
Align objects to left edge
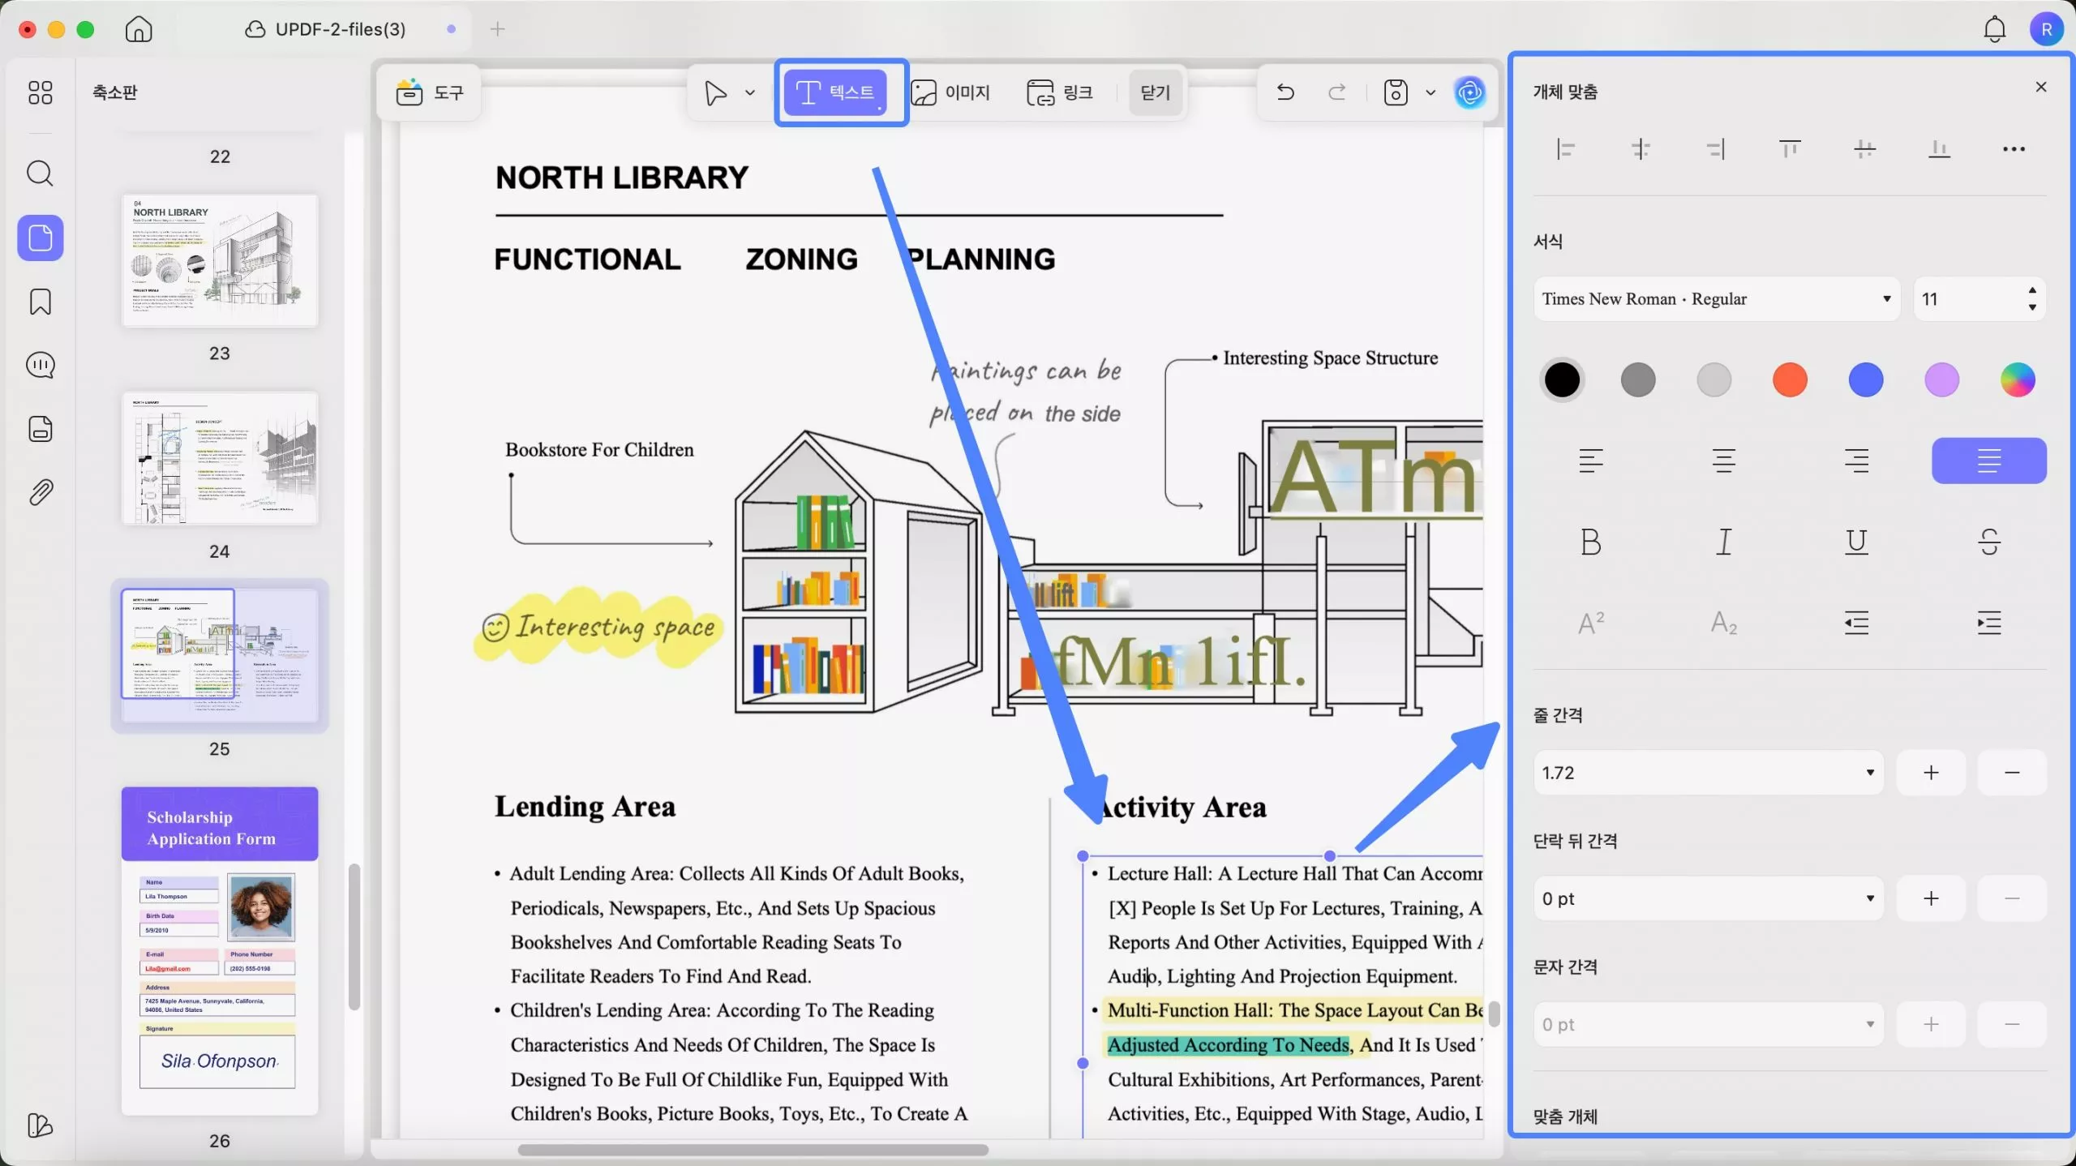pyautogui.click(x=1565, y=149)
